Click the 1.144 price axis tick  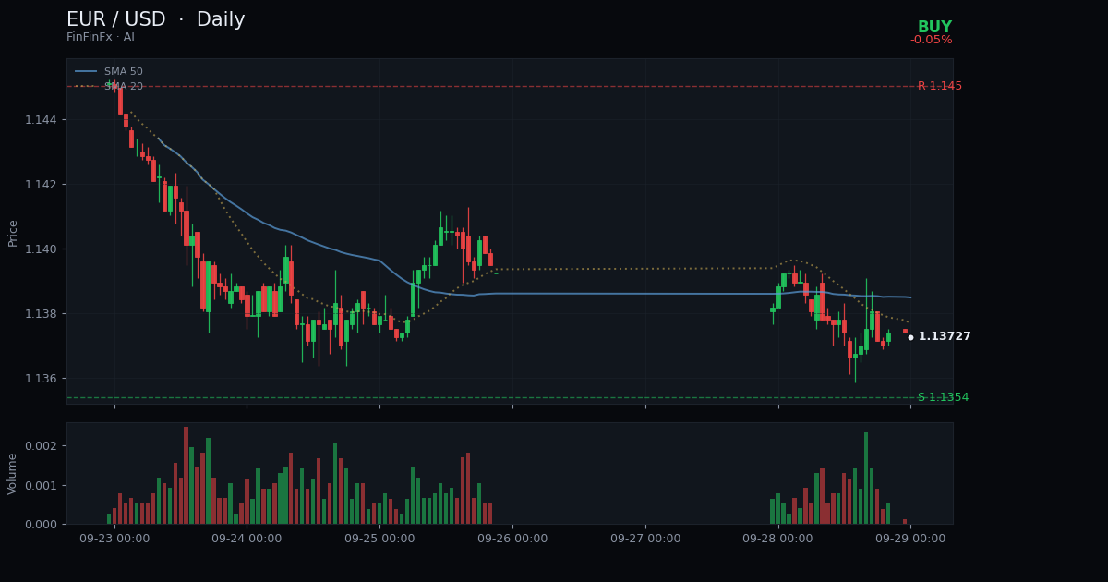(42, 120)
